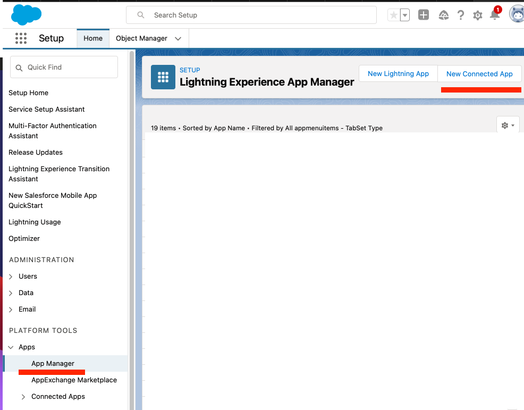Toggle the favorite star for this page
The image size is (524, 410).
click(393, 15)
